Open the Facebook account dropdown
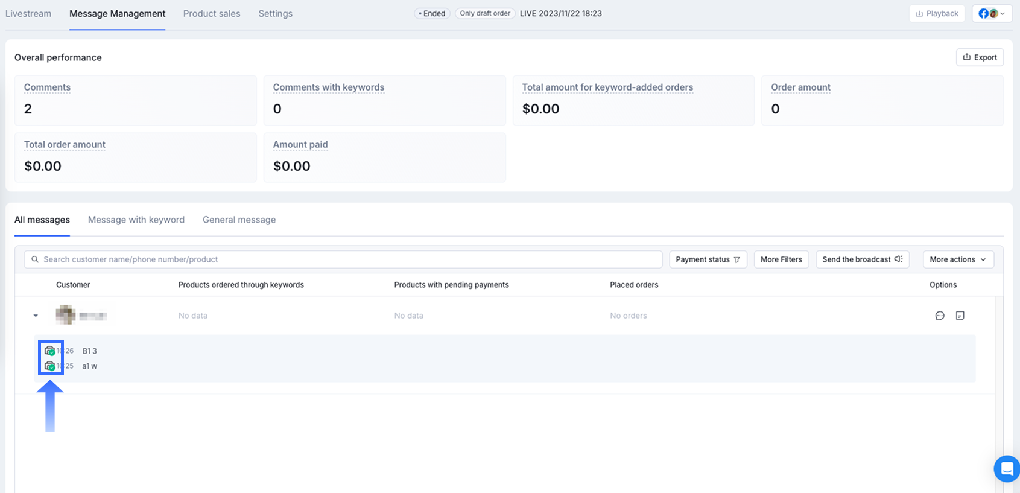The width and height of the screenshot is (1020, 493). tap(992, 13)
